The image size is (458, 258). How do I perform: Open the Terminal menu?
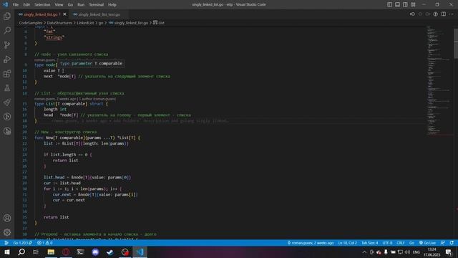pyautogui.click(x=97, y=5)
